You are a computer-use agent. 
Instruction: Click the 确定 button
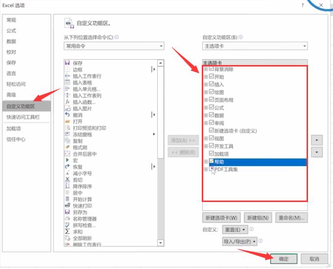(x=284, y=259)
